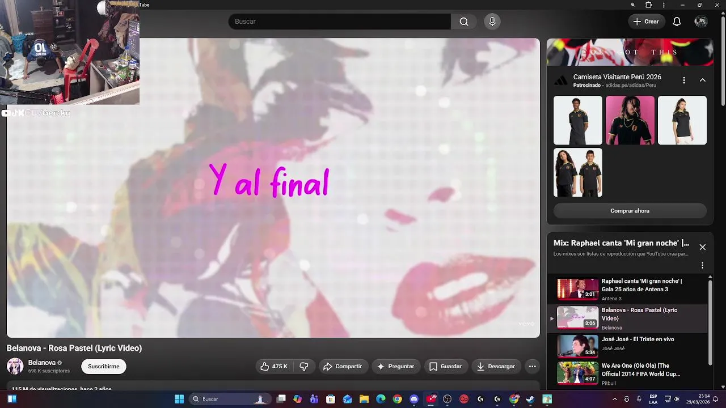This screenshot has height=408, width=726.
Task: Click the adidas logo in the ad
Action: click(561, 81)
